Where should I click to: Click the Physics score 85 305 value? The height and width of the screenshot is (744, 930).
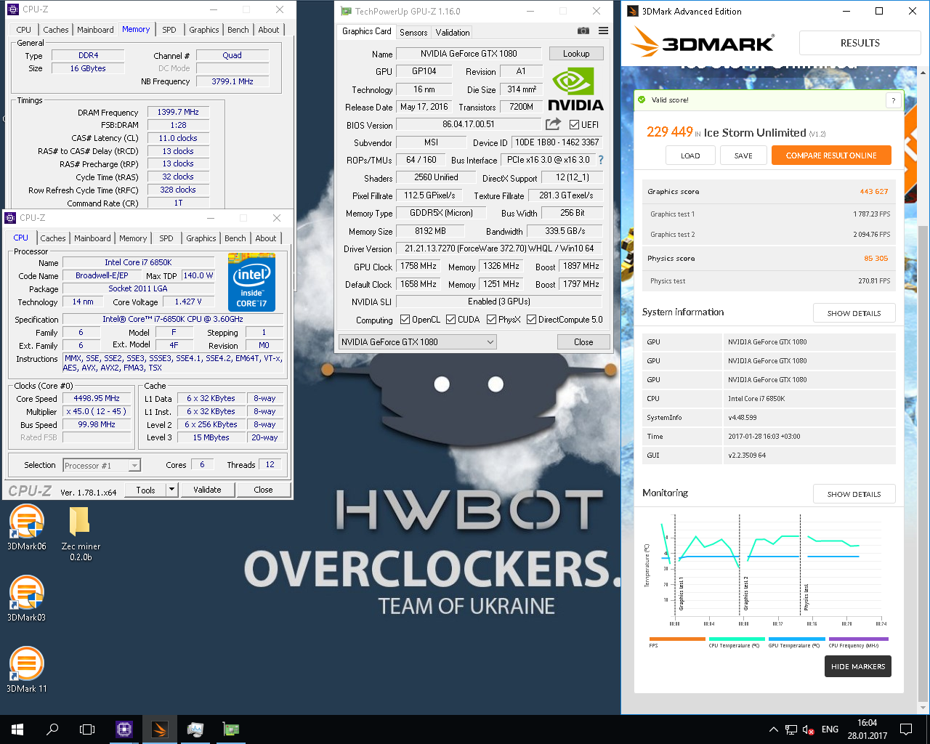coord(876,259)
